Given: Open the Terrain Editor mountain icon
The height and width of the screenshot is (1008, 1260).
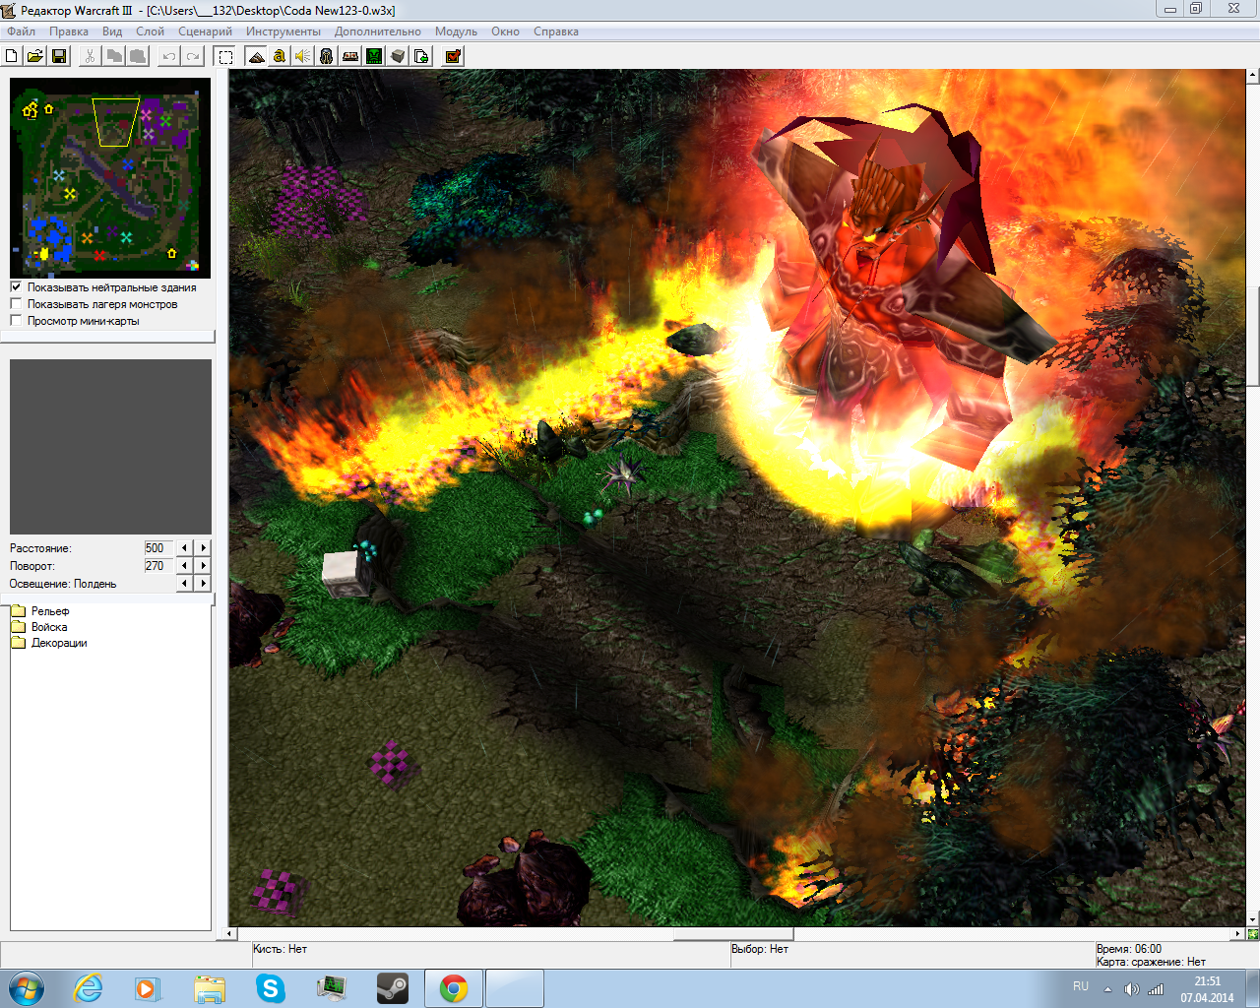Looking at the screenshot, I should tap(256, 56).
